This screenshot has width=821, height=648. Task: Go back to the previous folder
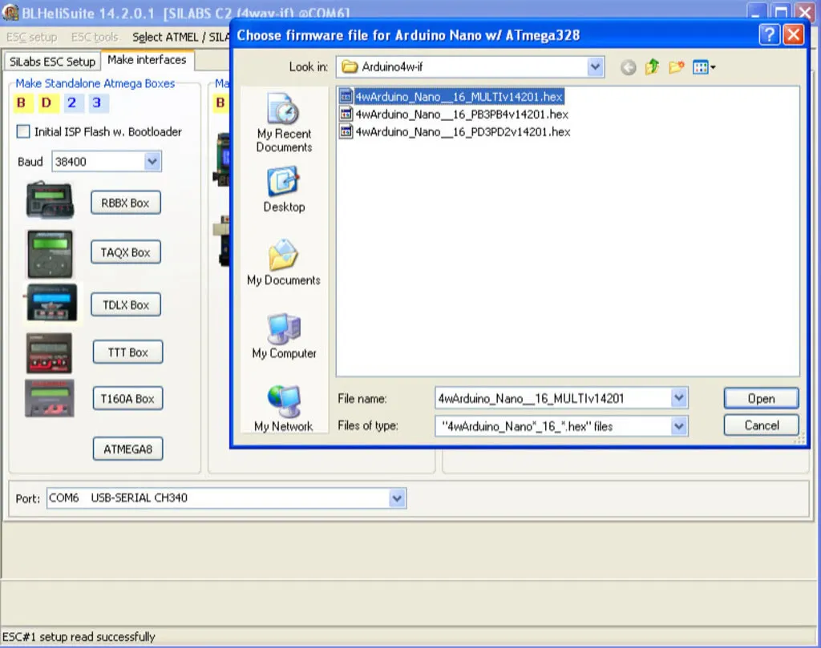tap(629, 68)
